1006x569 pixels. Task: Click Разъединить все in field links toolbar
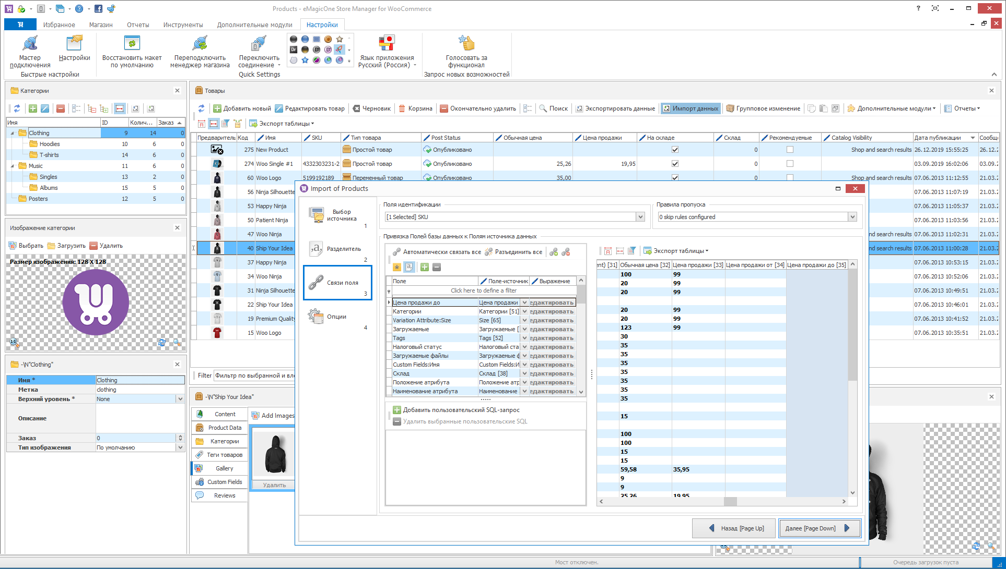[x=513, y=252]
